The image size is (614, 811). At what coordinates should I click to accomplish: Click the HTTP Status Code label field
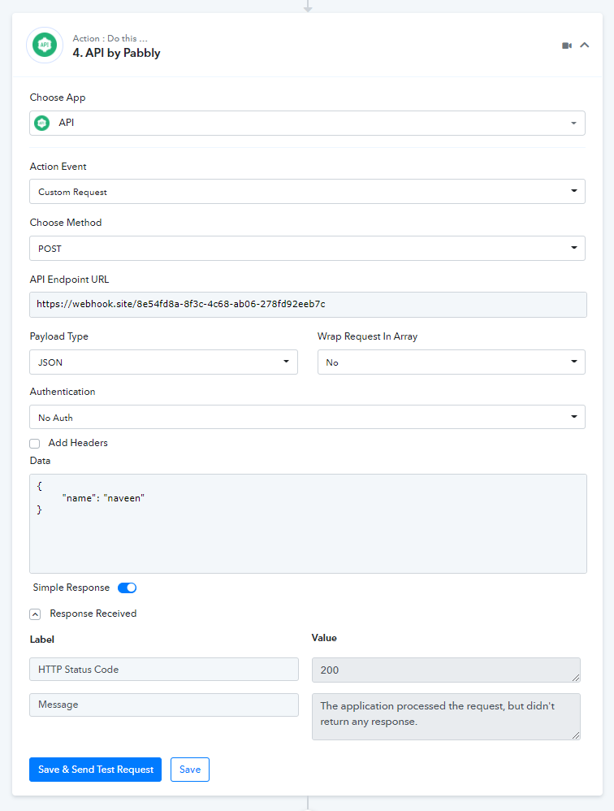(x=163, y=670)
